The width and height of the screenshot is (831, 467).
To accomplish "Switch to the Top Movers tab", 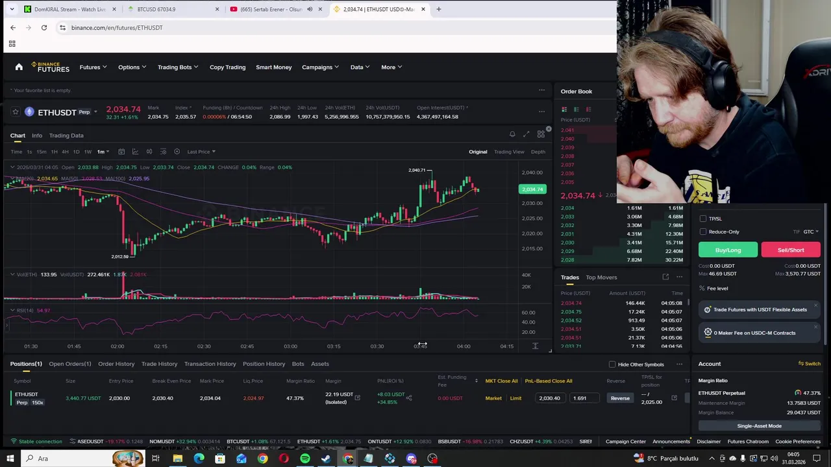I will tap(601, 278).
